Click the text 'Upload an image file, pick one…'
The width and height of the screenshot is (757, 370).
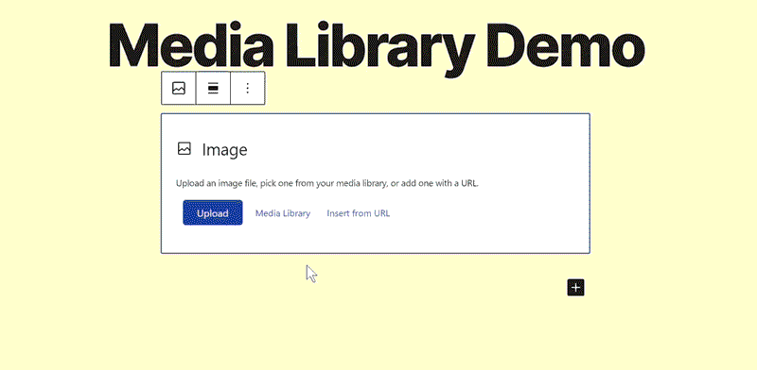click(x=327, y=183)
